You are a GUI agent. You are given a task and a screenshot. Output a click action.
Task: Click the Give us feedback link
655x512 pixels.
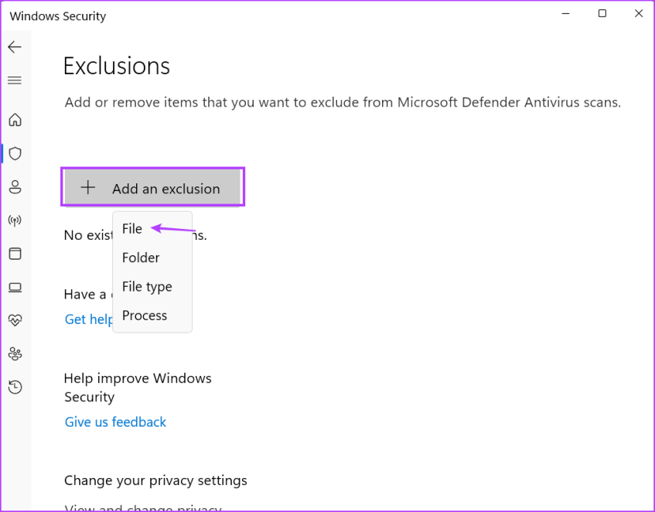[x=115, y=422]
